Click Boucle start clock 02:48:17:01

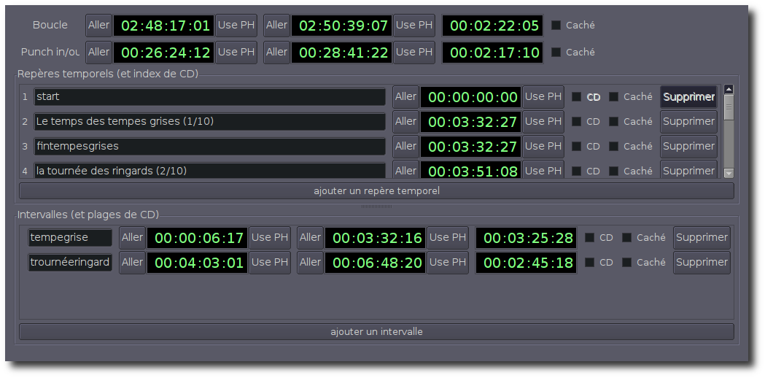165,26
